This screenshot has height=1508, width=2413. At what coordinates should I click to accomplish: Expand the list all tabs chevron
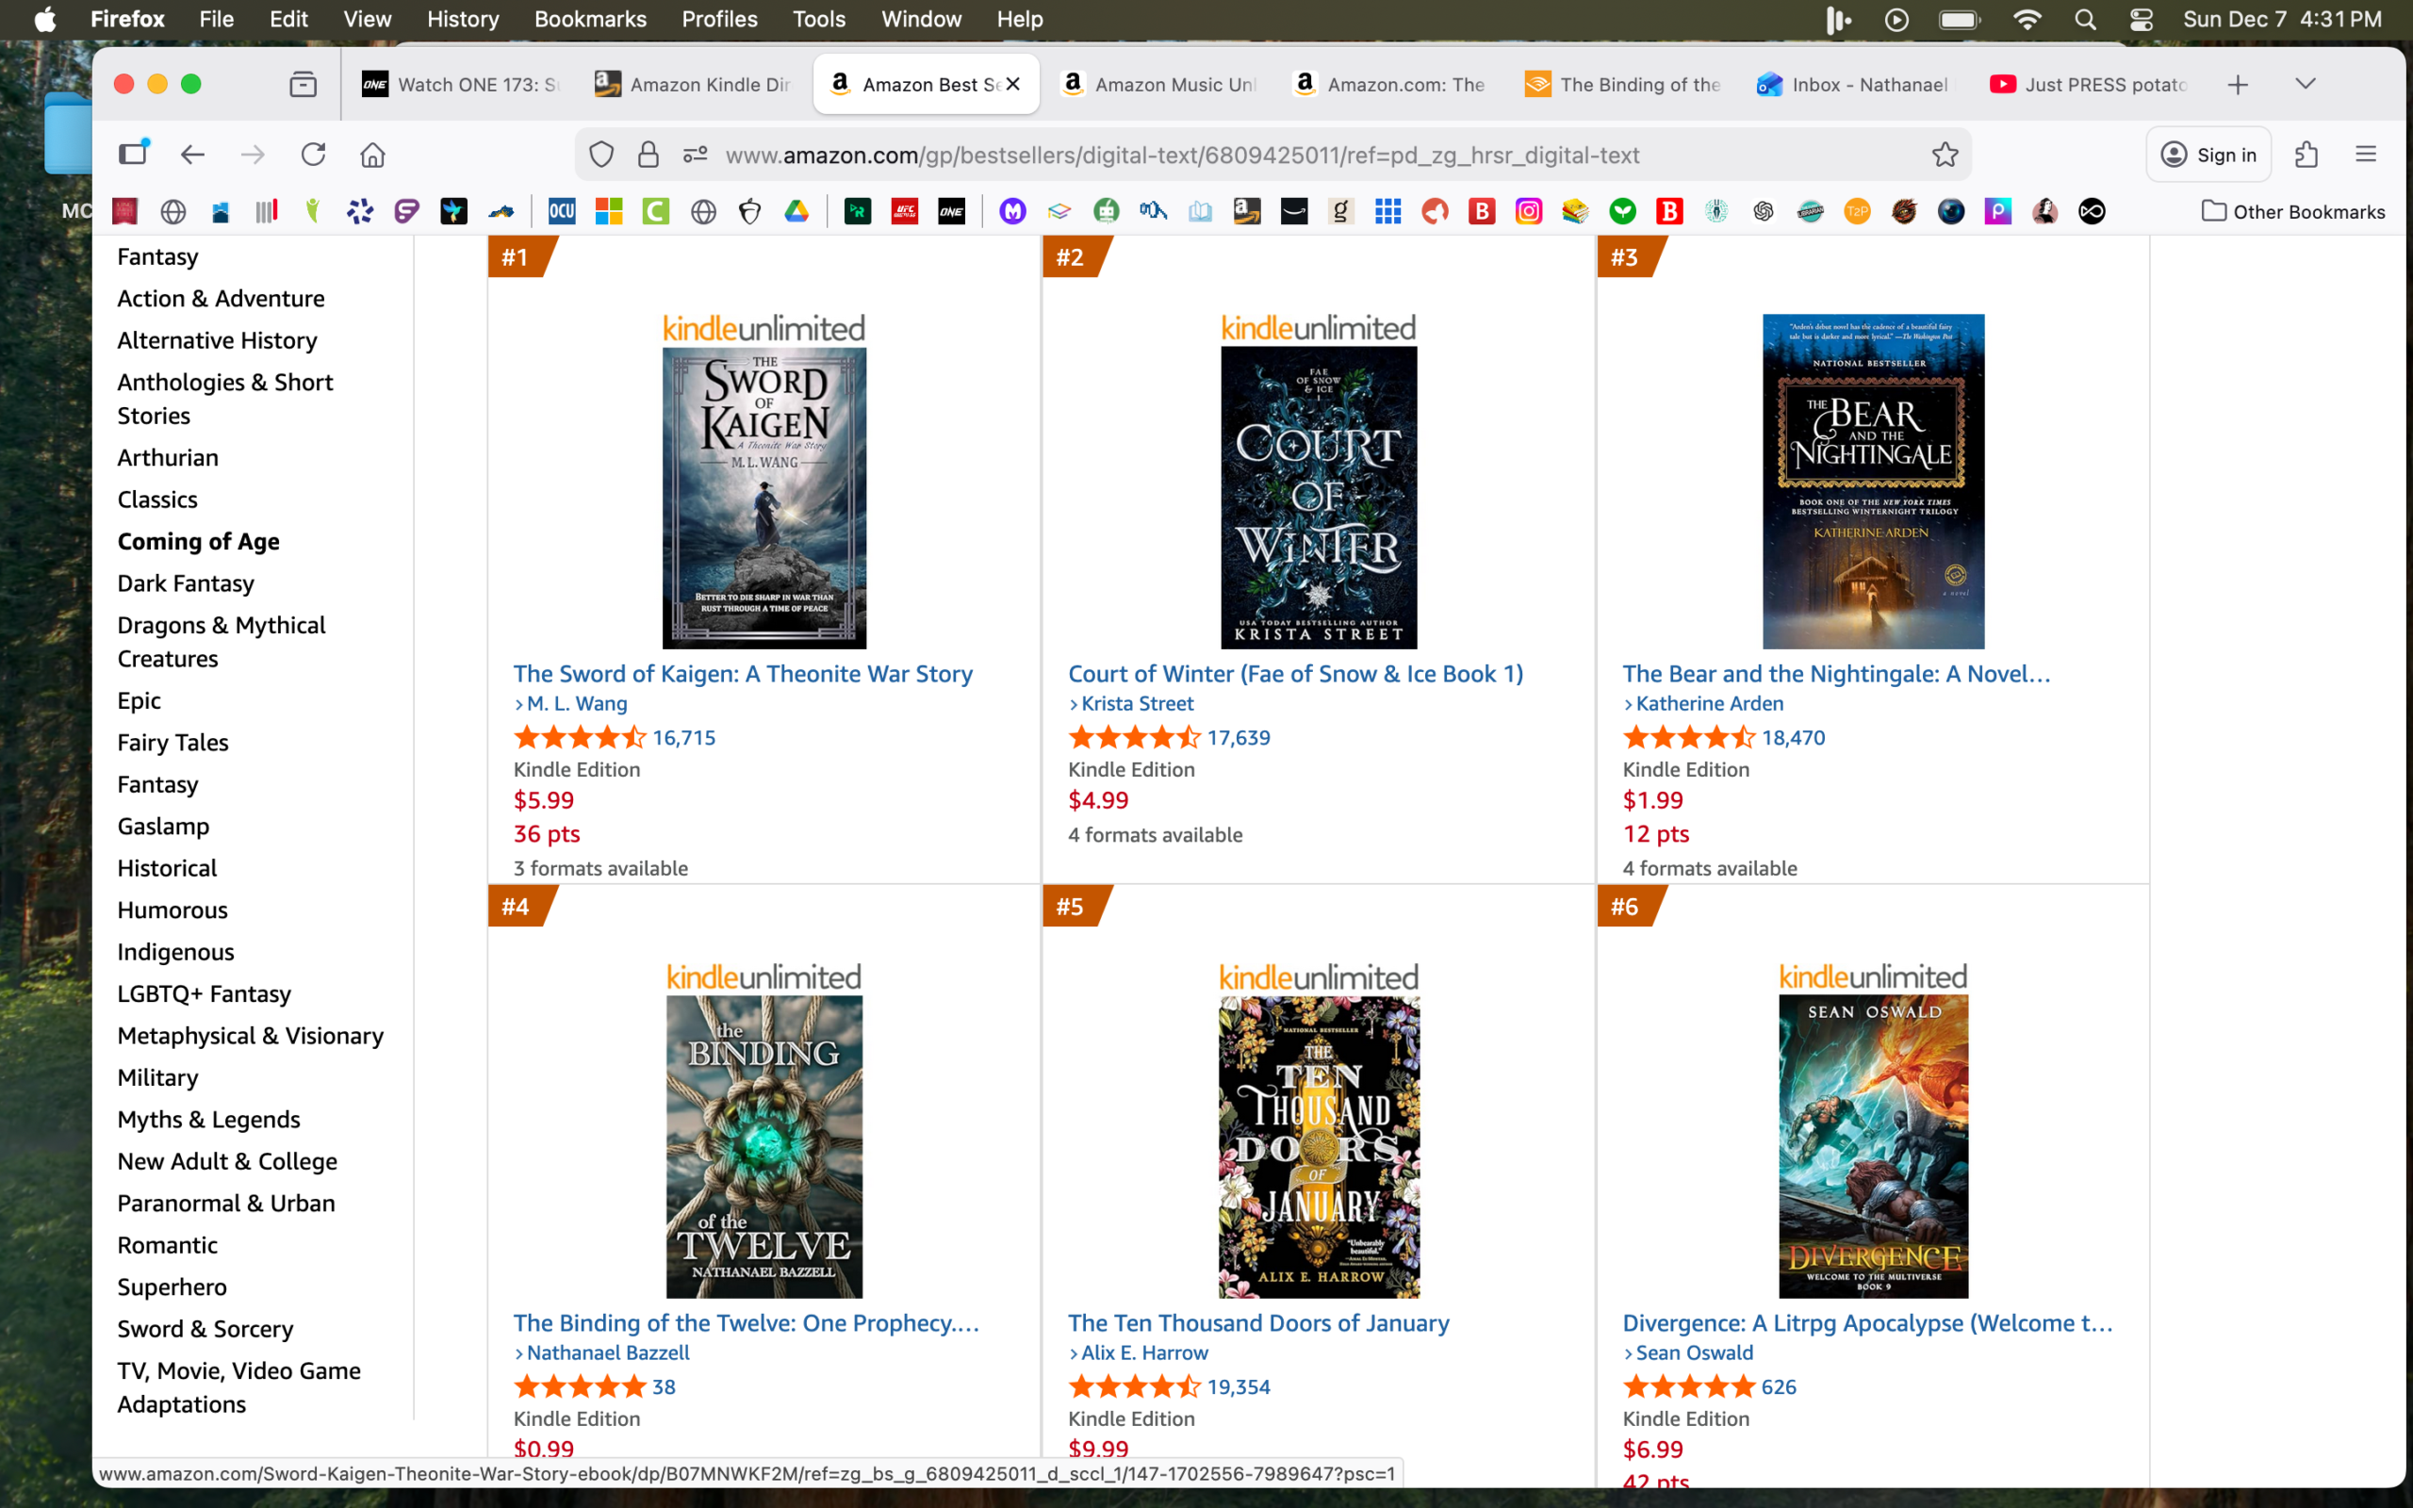[x=2305, y=85]
